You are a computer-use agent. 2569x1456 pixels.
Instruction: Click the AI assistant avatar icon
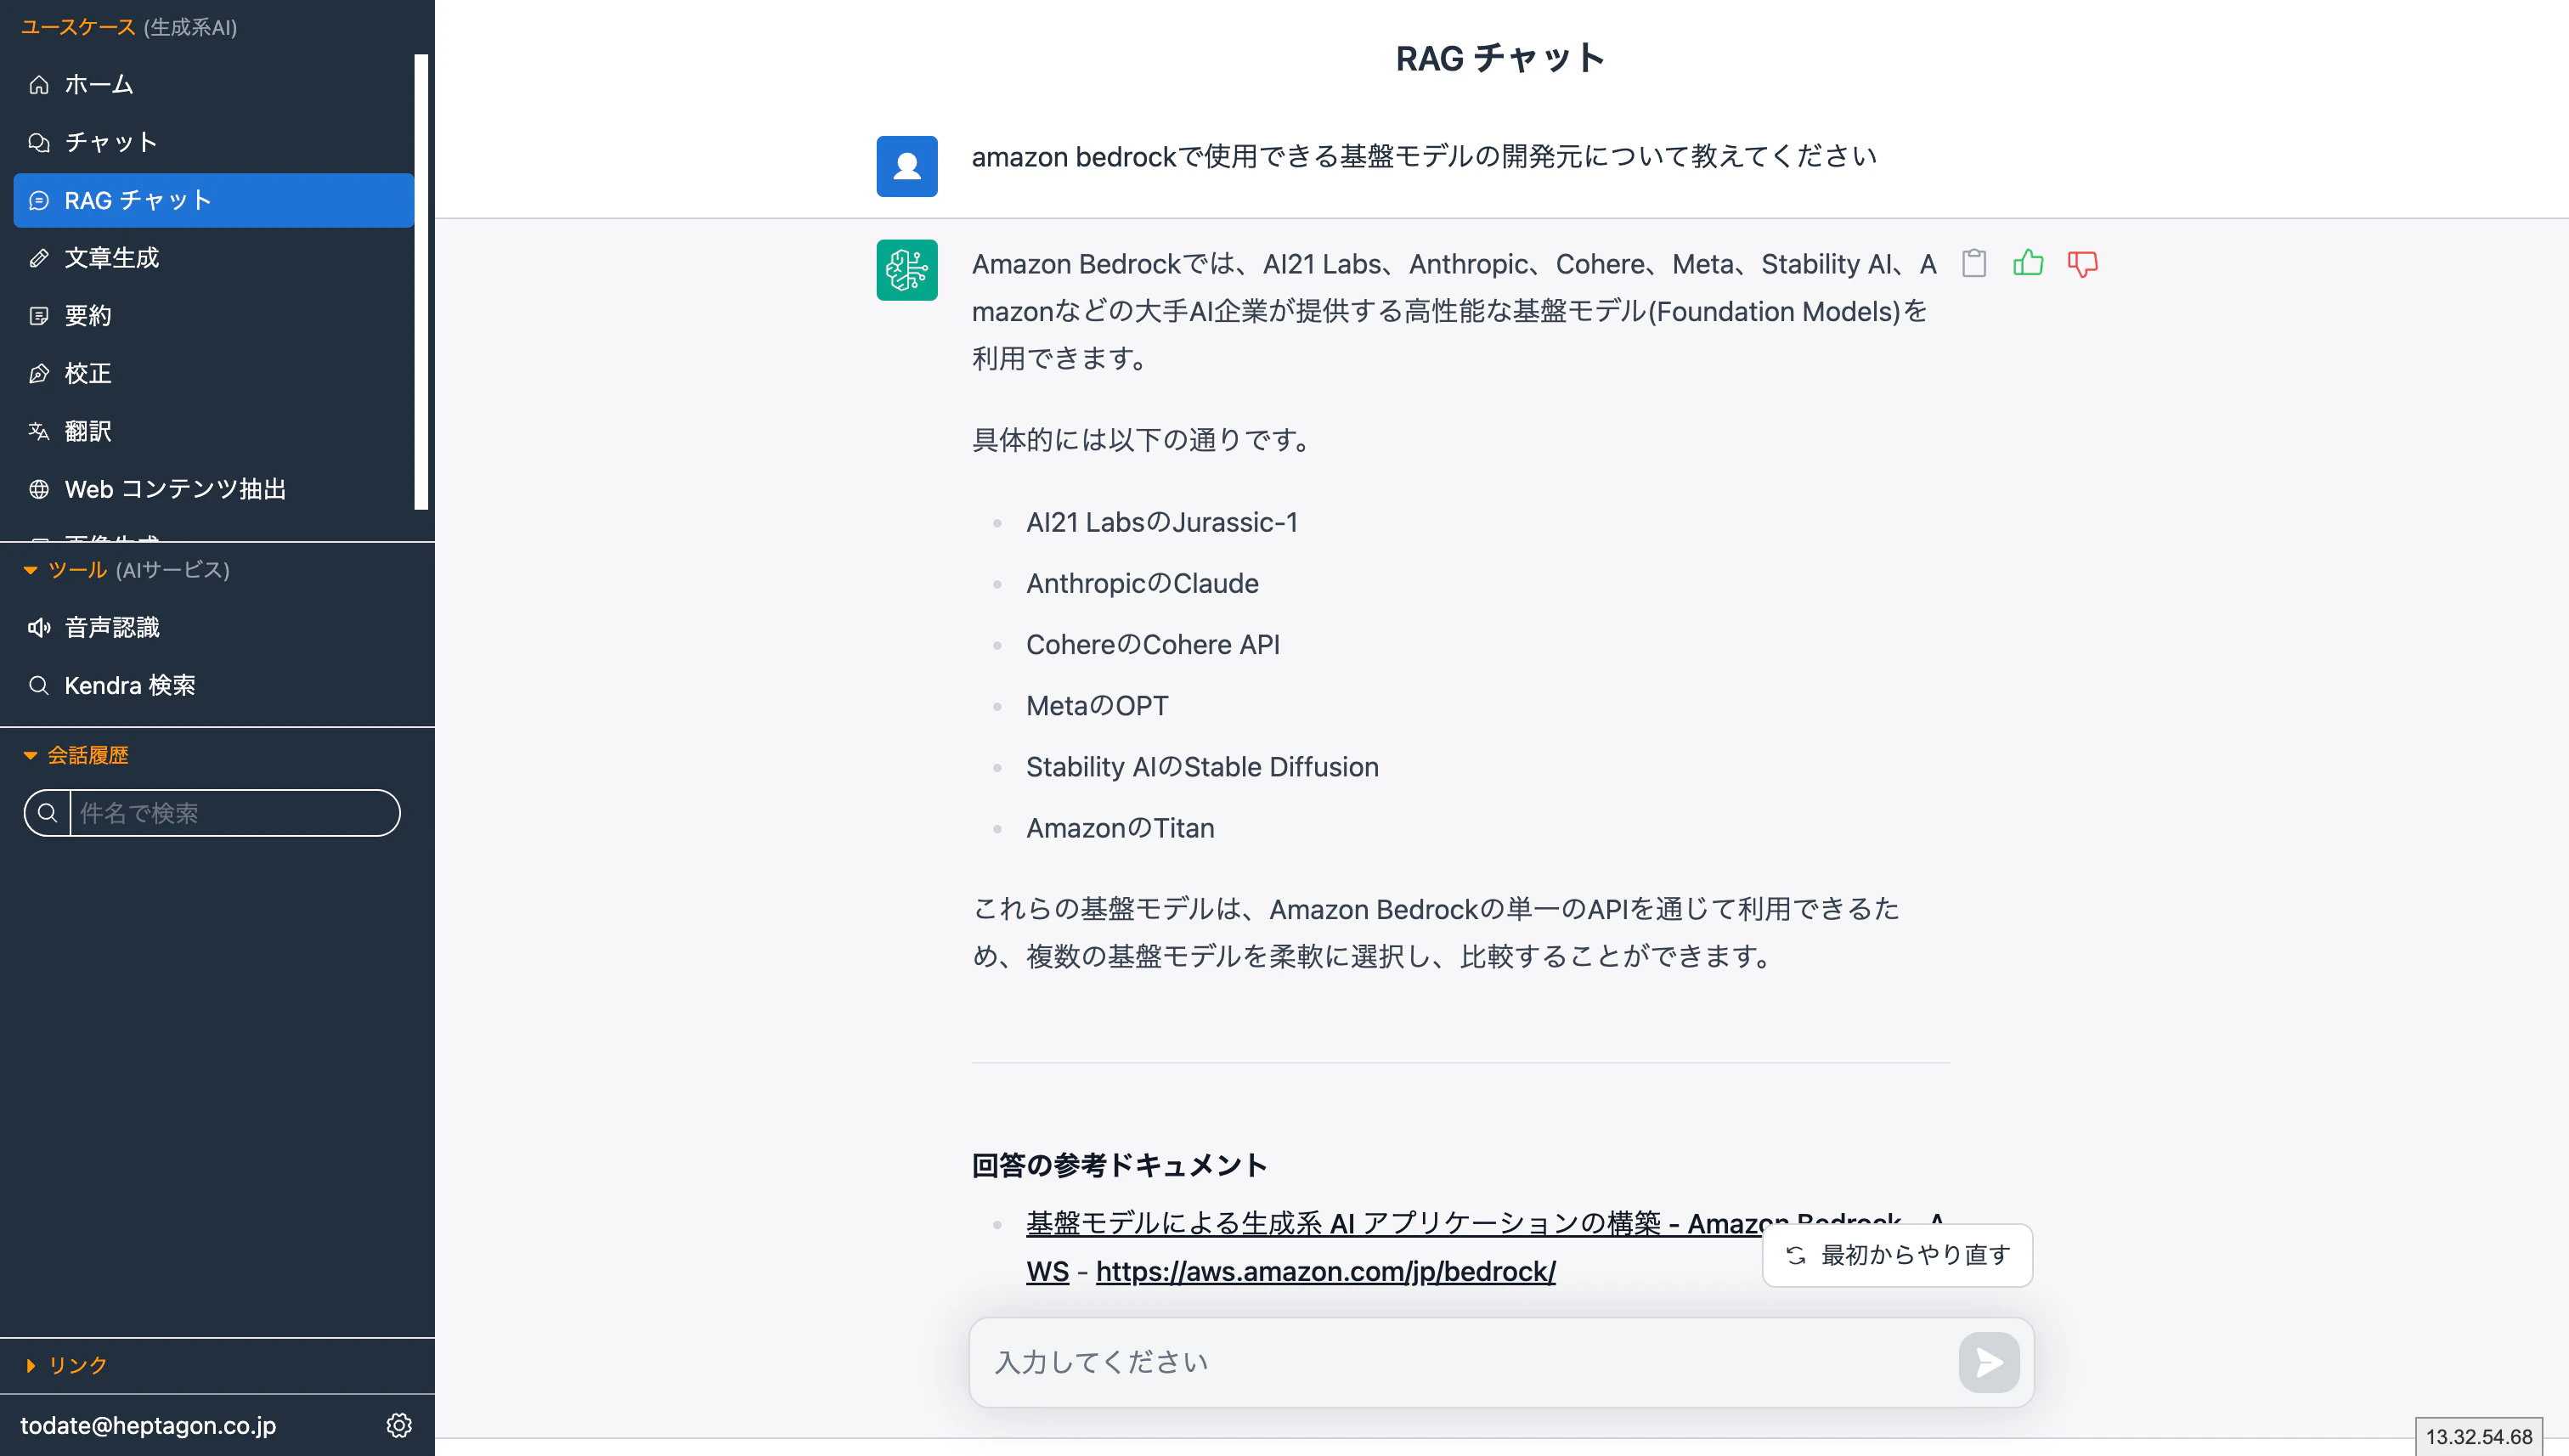(907, 270)
